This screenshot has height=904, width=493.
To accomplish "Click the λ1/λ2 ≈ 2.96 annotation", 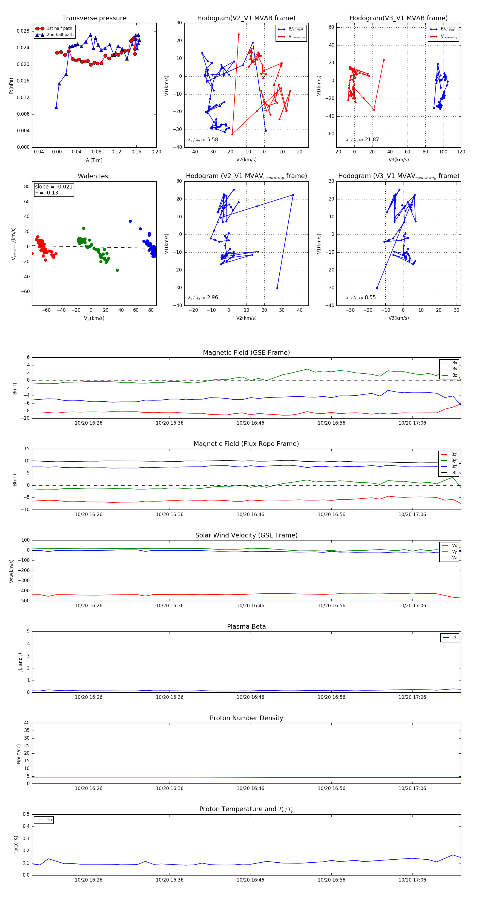I will pos(203,297).
